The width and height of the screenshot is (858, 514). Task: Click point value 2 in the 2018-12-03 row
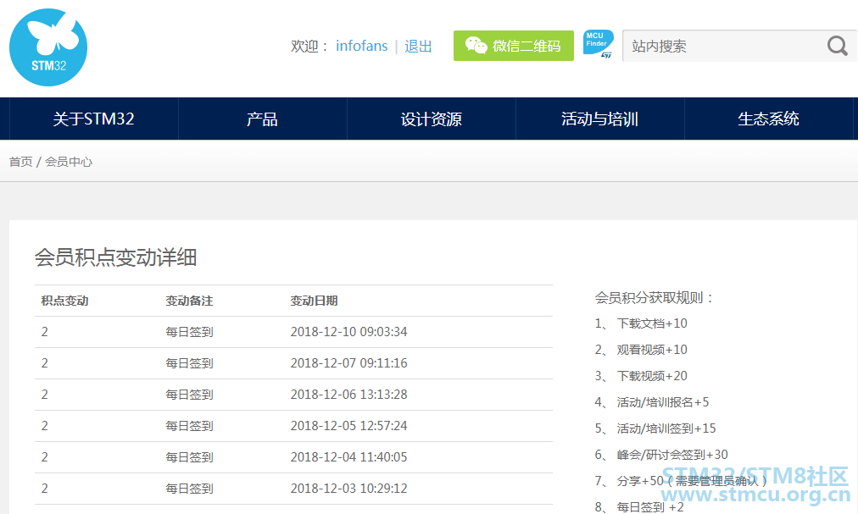click(44, 489)
